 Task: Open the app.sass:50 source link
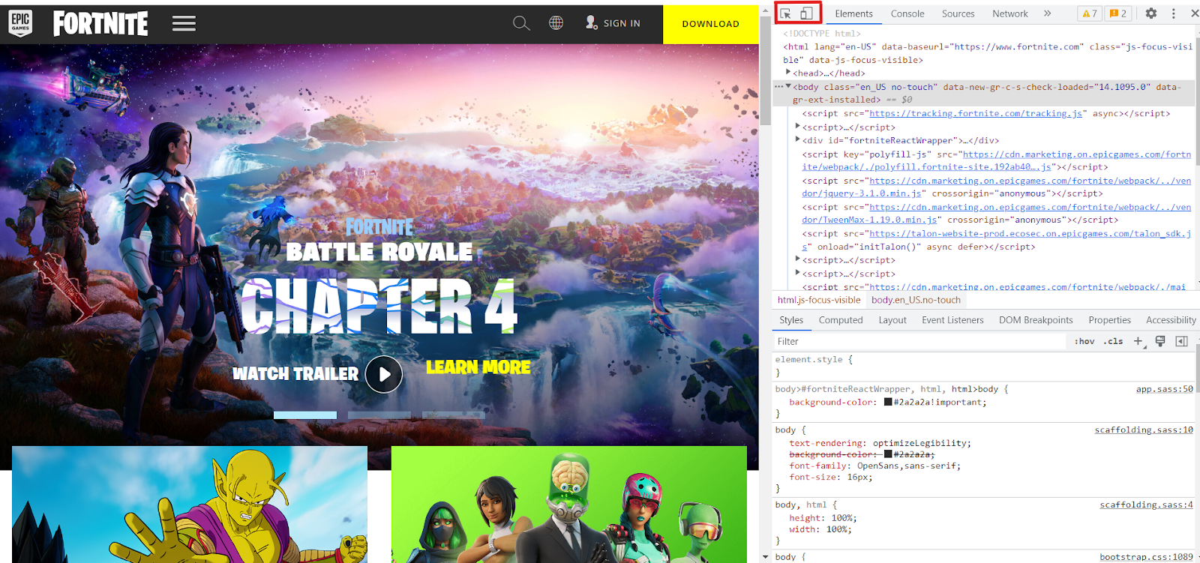(1164, 389)
